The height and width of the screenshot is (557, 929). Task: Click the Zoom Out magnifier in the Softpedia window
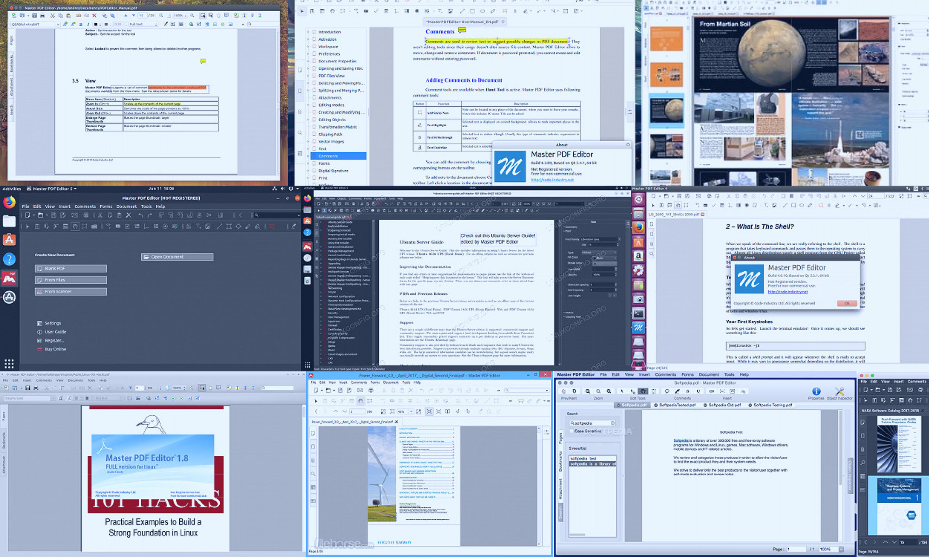(588, 391)
